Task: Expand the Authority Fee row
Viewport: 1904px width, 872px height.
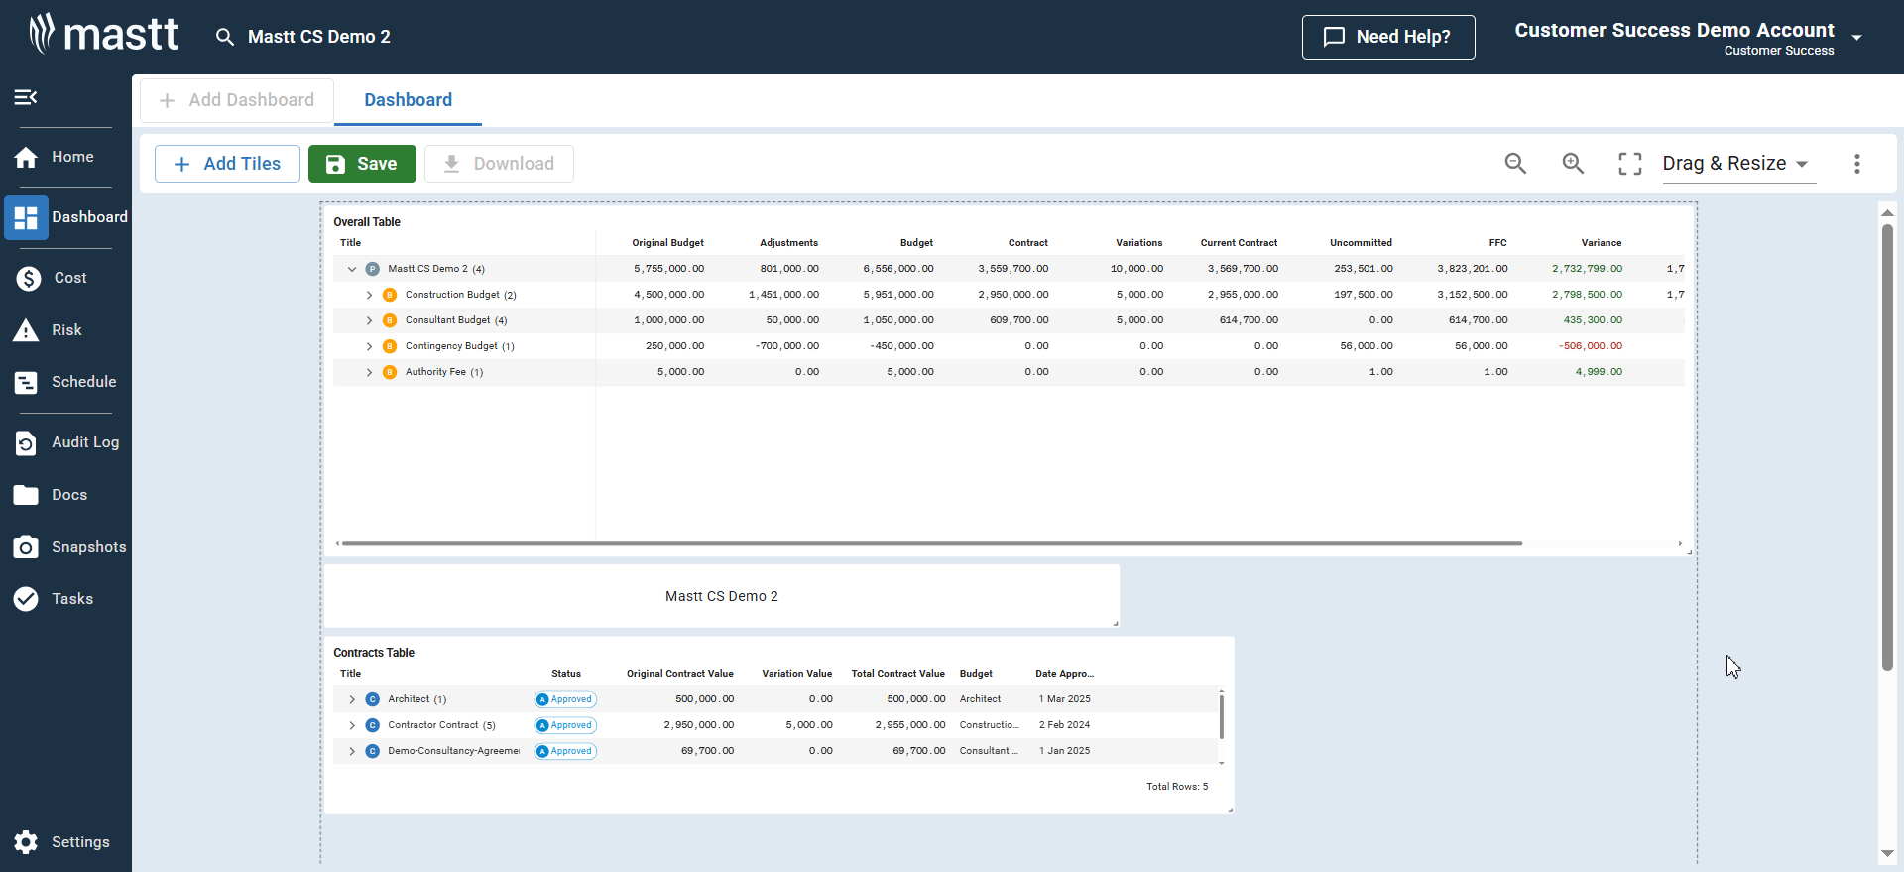Action: pos(369,372)
